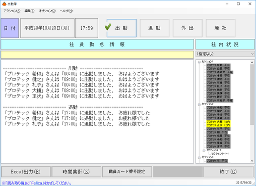Click the 終了(C) exit button
Screen dimensions: 256x186
click(x=228, y=172)
